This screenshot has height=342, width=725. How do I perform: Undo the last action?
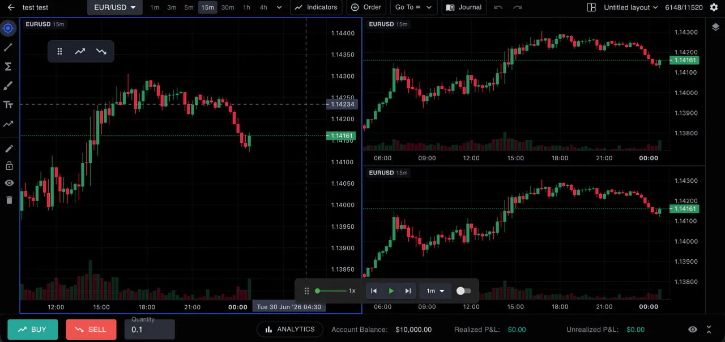[498, 7]
